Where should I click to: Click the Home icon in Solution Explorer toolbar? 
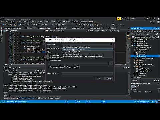tap(137, 31)
